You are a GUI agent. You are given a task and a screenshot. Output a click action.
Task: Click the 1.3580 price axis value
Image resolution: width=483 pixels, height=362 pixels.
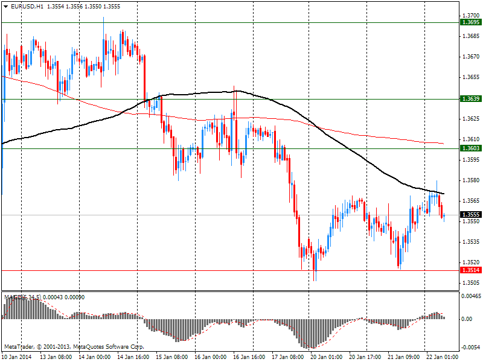point(470,180)
